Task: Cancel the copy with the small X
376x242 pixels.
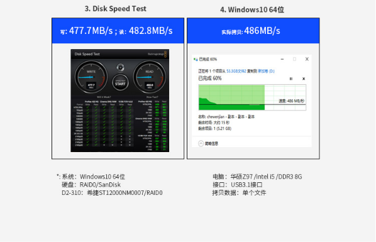Action: pos(304,79)
